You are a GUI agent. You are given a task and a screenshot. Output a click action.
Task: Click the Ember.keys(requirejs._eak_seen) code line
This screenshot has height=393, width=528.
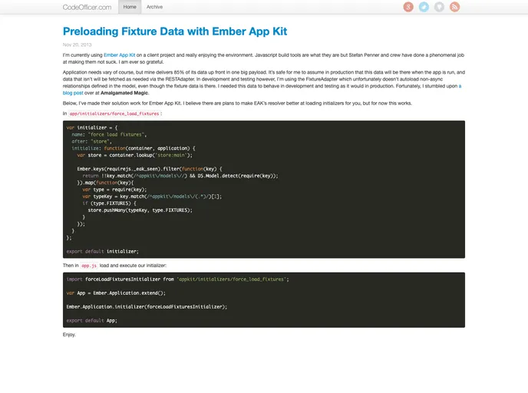(150, 169)
